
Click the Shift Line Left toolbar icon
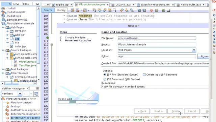click(x=139, y=10)
